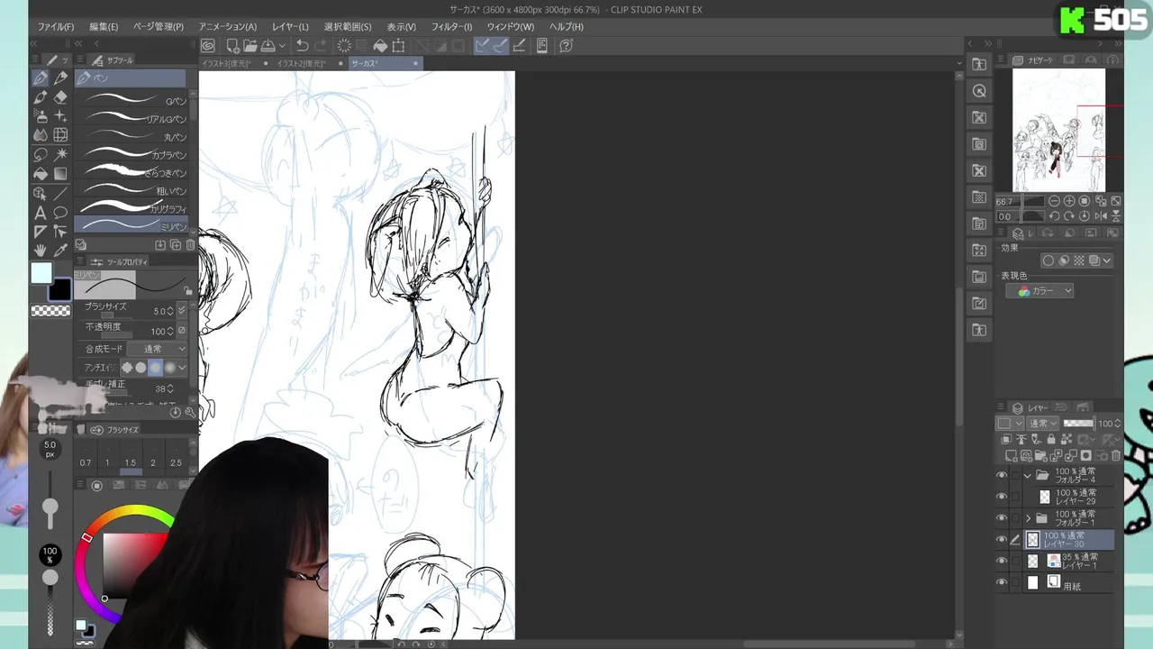Select the カリグラフィ sub tool
This screenshot has height=649, width=1153.
[x=132, y=207]
